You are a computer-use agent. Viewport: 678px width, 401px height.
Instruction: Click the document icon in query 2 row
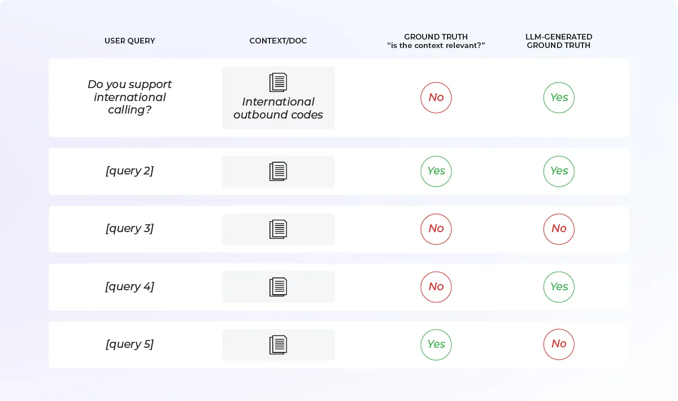click(278, 171)
